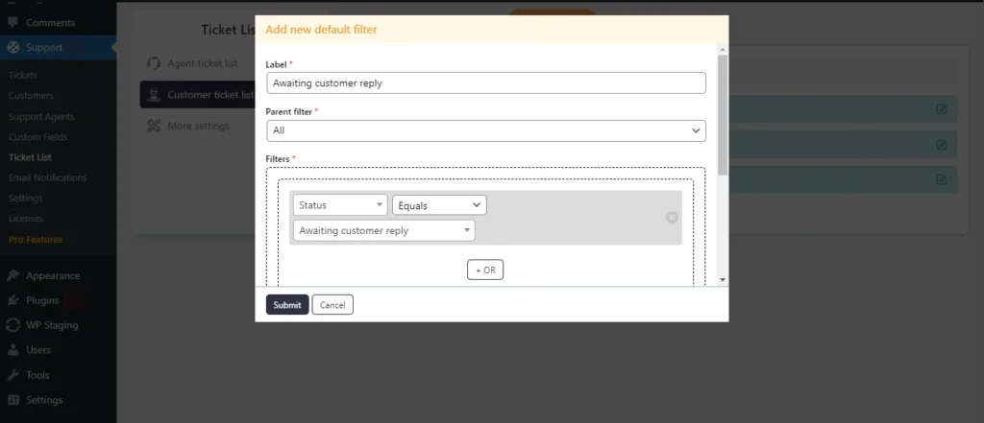Screen dimensions: 984x423
Task: Click the Agent ticket list headset icon
Action: tap(153, 63)
